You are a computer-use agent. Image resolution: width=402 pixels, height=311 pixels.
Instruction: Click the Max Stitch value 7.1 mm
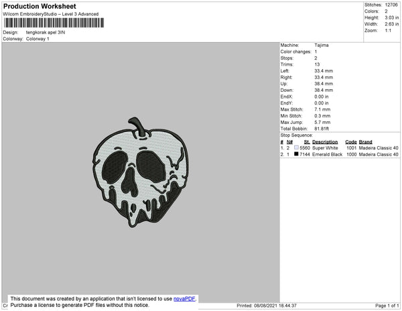click(322, 109)
